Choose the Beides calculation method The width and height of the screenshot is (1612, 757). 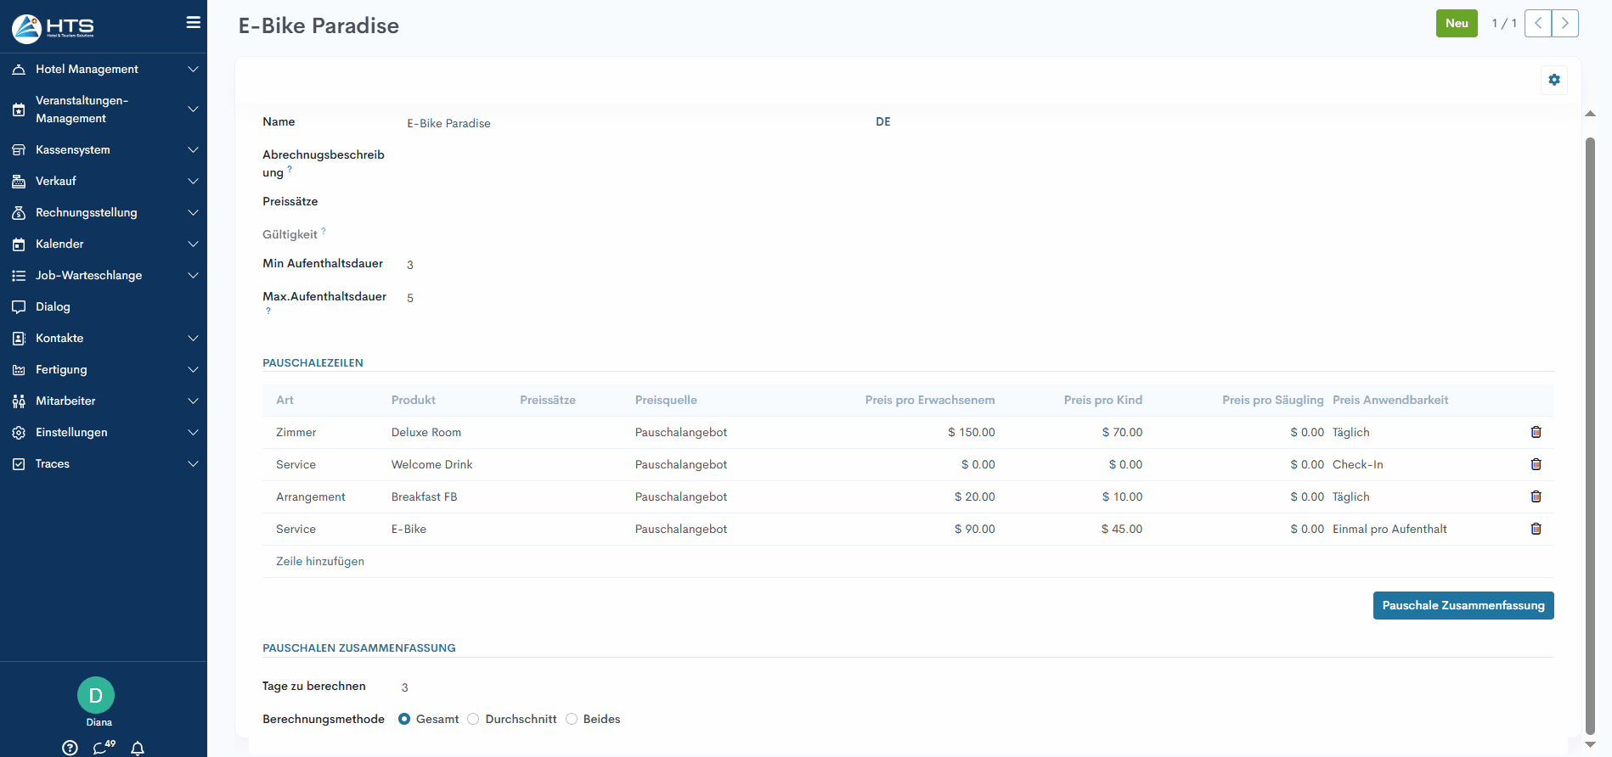pos(572,719)
